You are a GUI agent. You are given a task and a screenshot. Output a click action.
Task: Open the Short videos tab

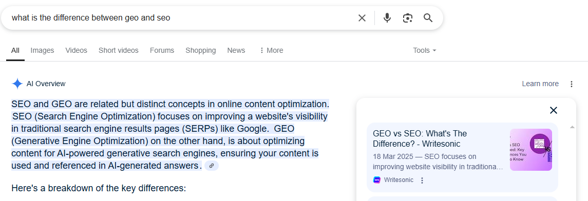(119, 51)
